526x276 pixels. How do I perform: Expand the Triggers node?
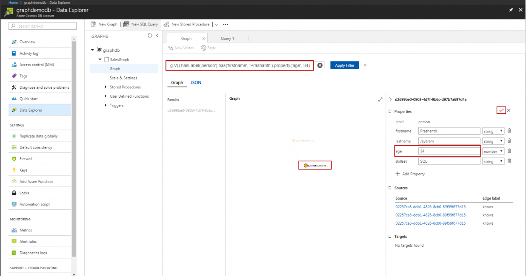(106, 105)
